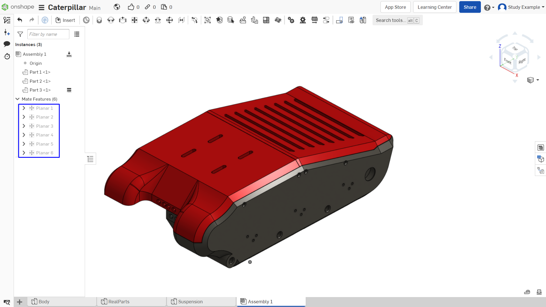Select the Revolute mate tool
The image size is (546, 307).
[111, 20]
